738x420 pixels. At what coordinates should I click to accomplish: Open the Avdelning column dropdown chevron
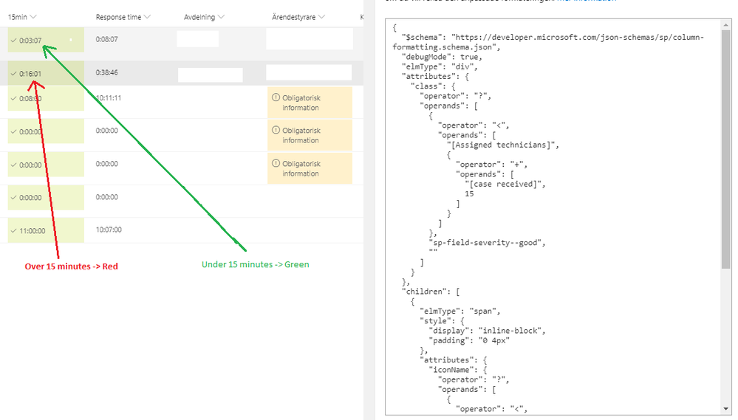pyautogui.click(x=221, y=17)
